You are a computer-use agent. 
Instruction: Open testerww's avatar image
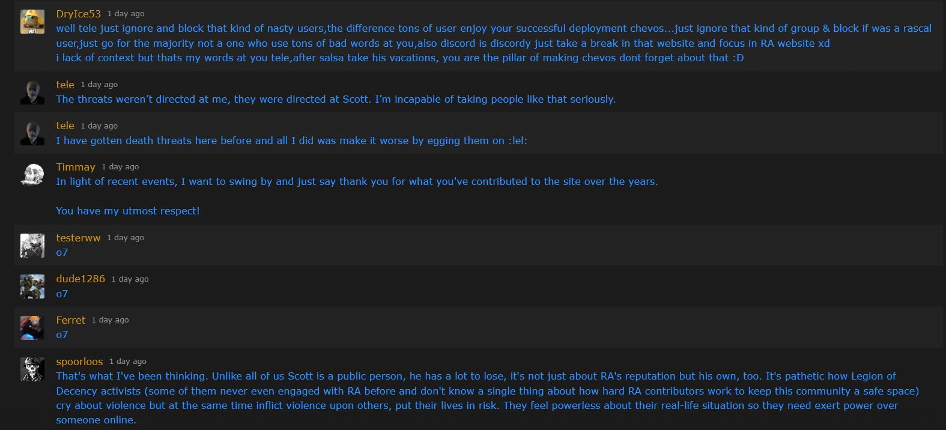pyautogui.click(x=32, y=246)
